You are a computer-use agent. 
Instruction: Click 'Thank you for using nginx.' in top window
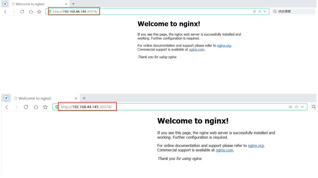157,57
